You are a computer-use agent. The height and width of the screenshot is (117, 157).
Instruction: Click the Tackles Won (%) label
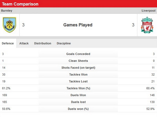pyautogui.click(x=78, y=88)
